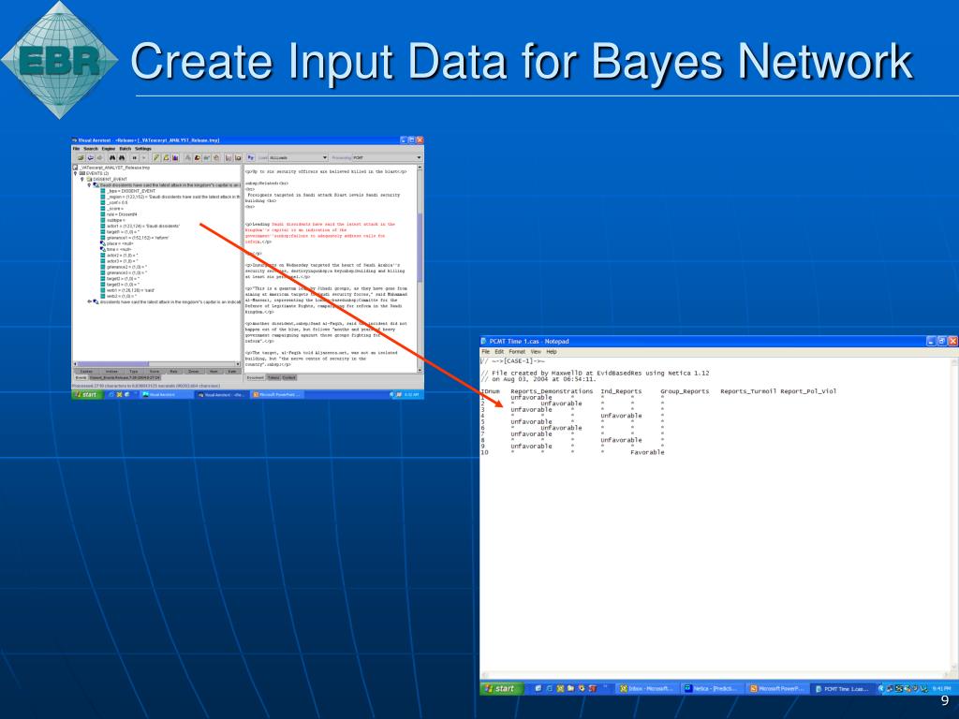Screen dimensions: 959x719
Task: Click the EBR globe logo on slide
Action: (59, 60)
